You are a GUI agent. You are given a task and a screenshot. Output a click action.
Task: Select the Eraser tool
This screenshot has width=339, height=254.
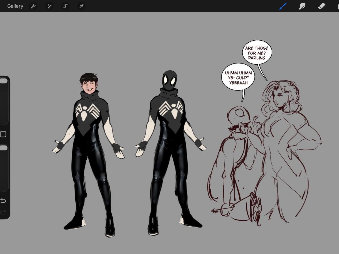pyautogui.click(x=322, y=6)
